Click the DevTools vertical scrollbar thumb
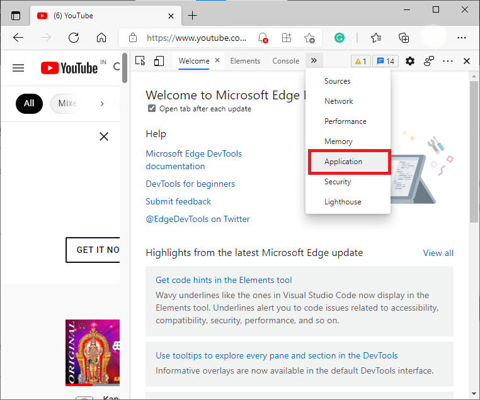480x400 pixels. (x=474, y=152)
